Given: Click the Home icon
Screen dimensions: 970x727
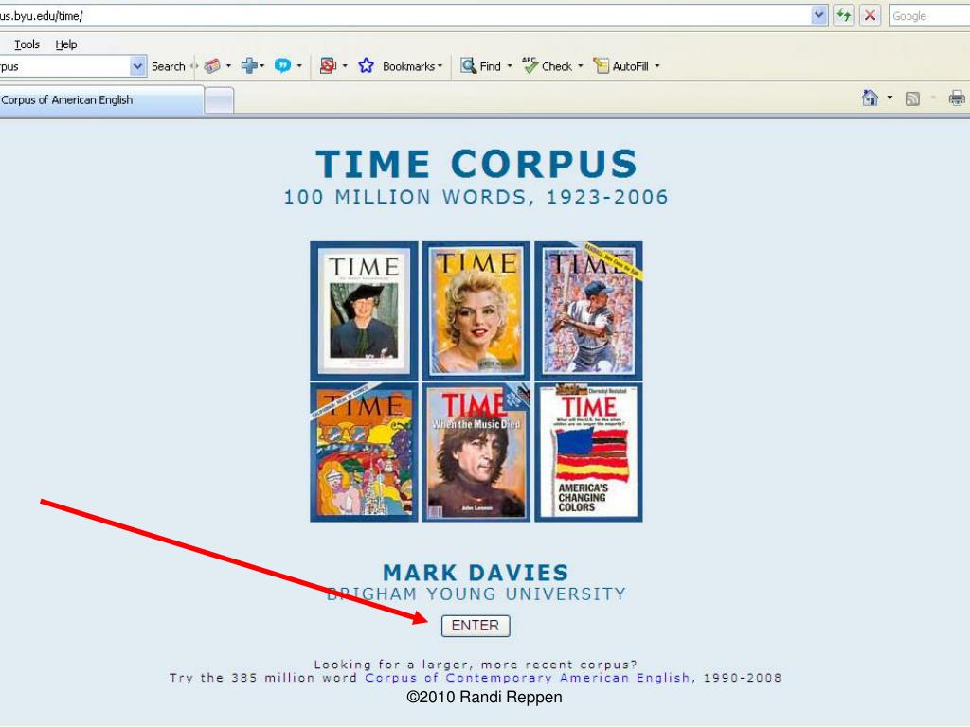Looking at the screenshot, I should pyautogui.click(x=870, y=98).
